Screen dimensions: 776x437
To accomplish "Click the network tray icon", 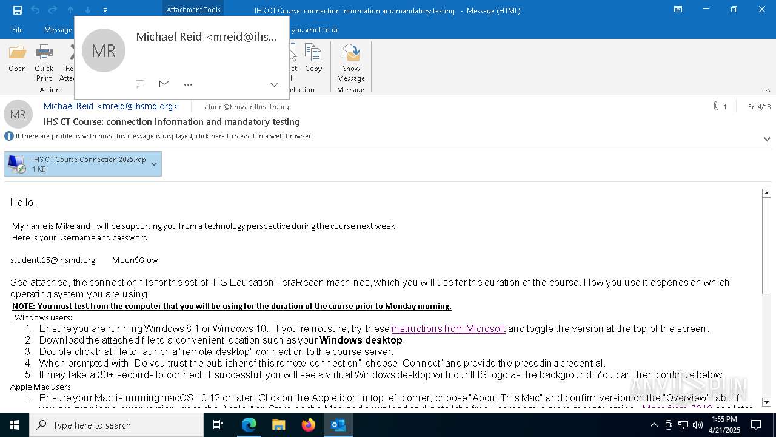I will 683,425.
